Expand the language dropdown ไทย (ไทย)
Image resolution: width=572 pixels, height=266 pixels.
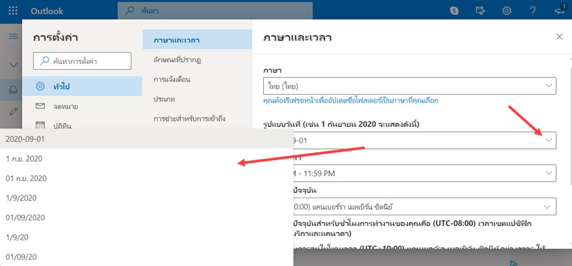410,86
